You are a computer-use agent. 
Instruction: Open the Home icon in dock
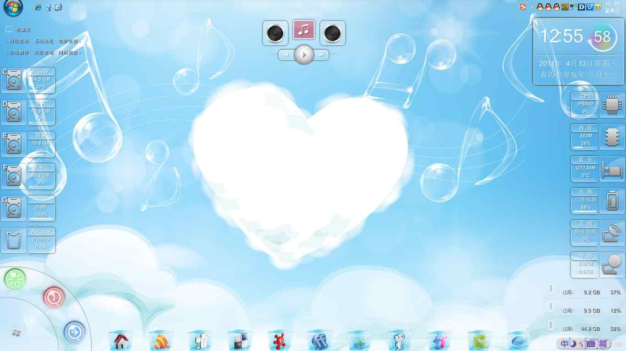121,341
